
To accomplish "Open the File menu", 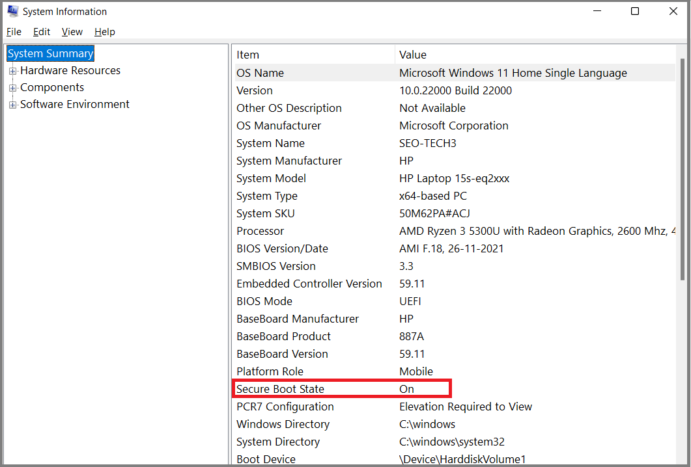I will tap(14, 32).
